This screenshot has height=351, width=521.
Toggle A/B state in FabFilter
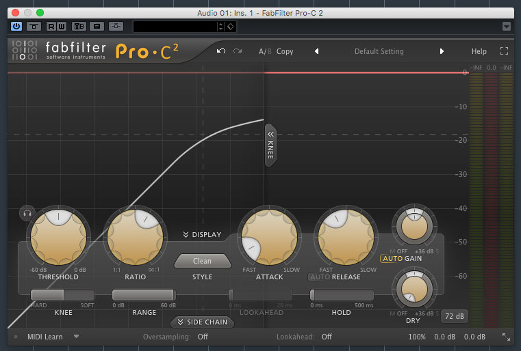tap(265, 51)
